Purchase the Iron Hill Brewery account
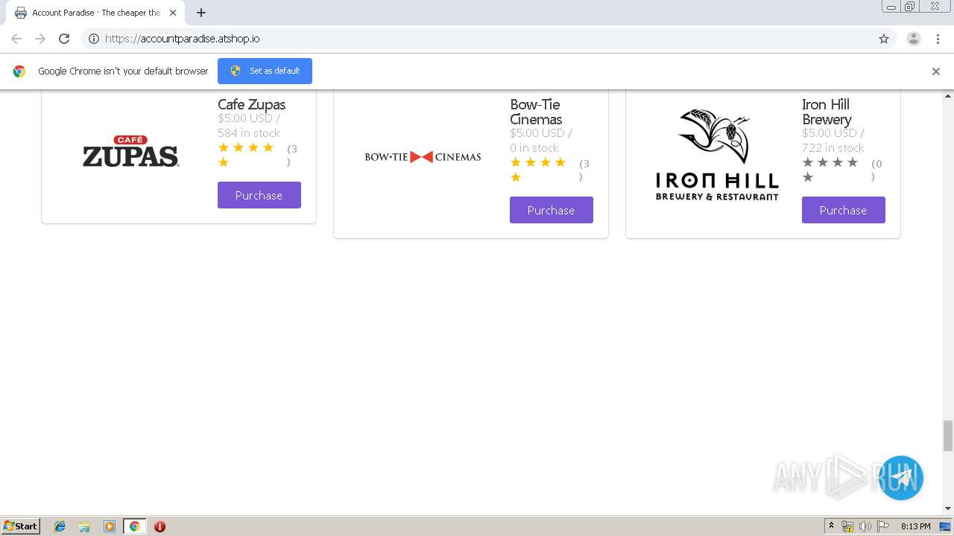The height and width of the screenshot is (536, 954). pyautogui.click(x=844, y=210)
